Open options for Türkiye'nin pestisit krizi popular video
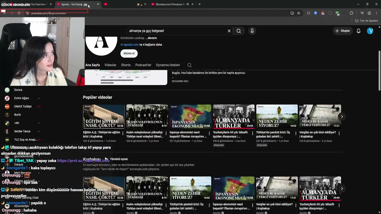This screenshot has width=381, height=214. click(x=296, y=133)
